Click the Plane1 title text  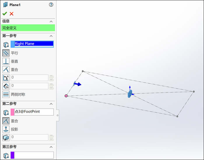[15, 5]
